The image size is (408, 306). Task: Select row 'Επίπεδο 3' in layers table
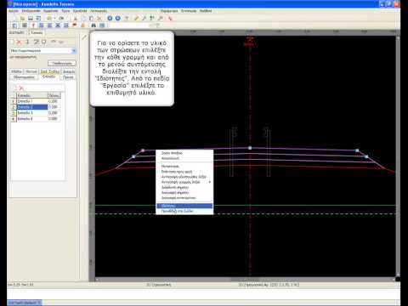click(x=32, y=113)
